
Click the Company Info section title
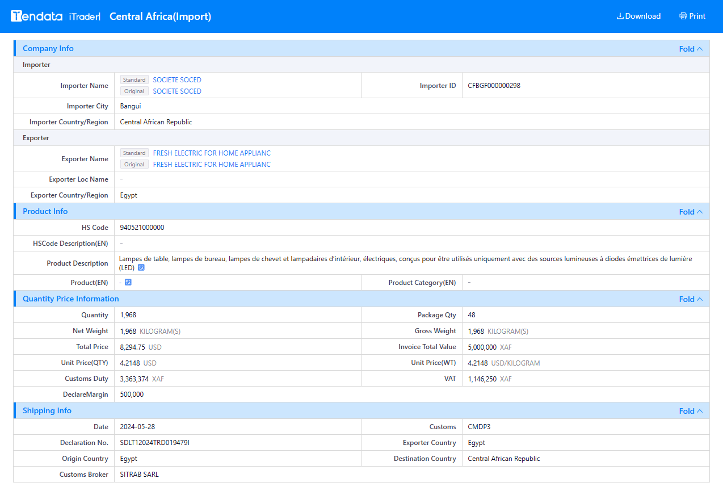[x=48, y=49]
